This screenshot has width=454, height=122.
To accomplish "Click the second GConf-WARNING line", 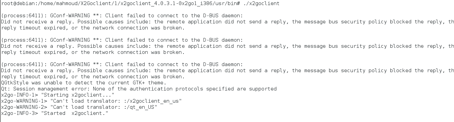I will pos(123,40).
